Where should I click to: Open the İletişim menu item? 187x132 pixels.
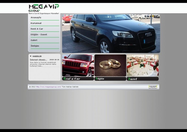pyautogui.click(x=35, y=46)
